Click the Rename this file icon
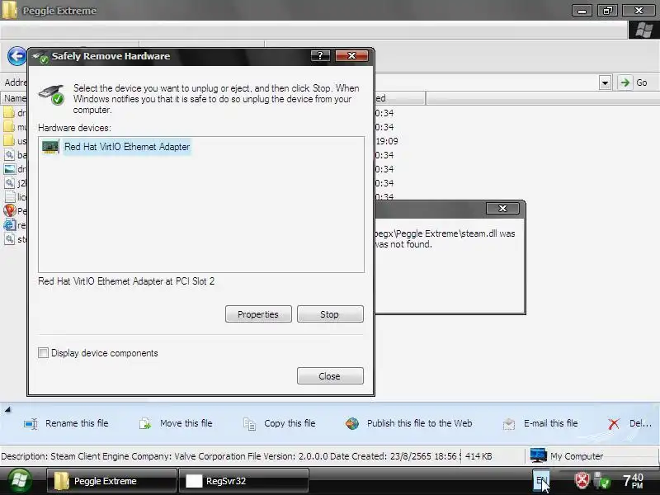The height and width of the screenshot is (495, 660). (31, 424)
